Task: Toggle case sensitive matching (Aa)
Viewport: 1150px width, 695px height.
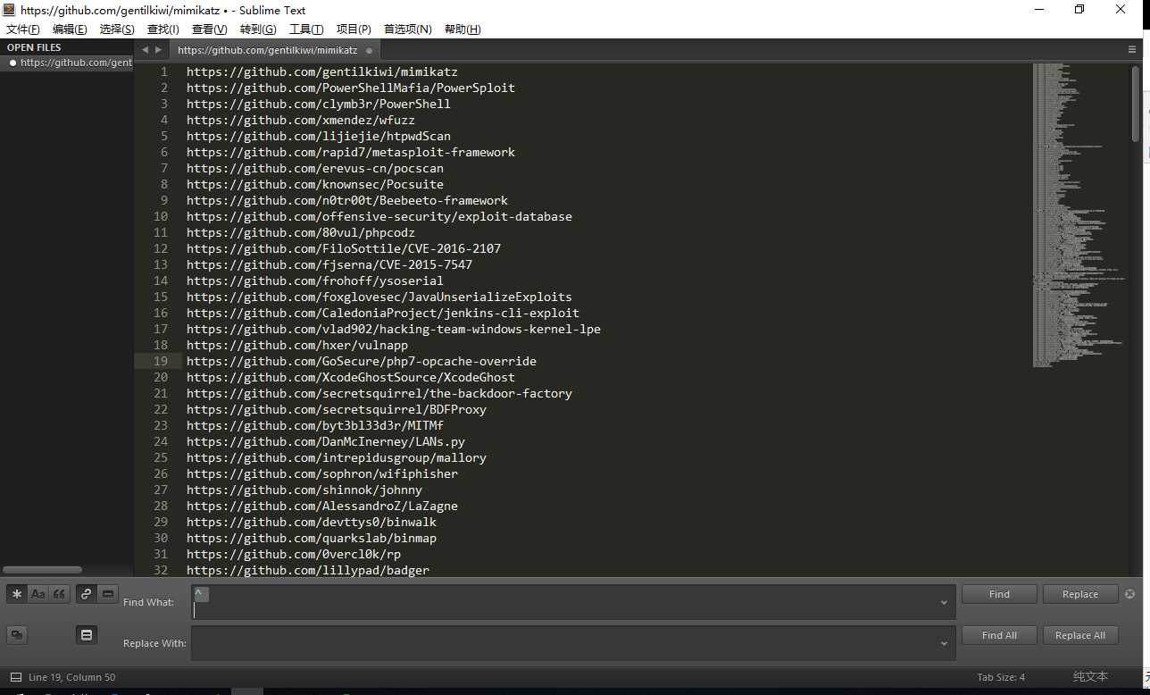Action: pos(37,594)
